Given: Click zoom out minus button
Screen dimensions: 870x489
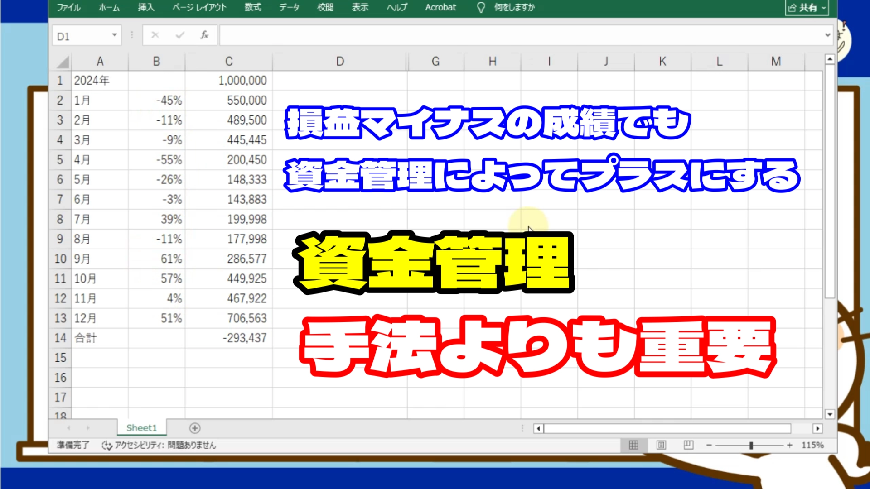Looking at the screenshot, I should coord(709,445).
